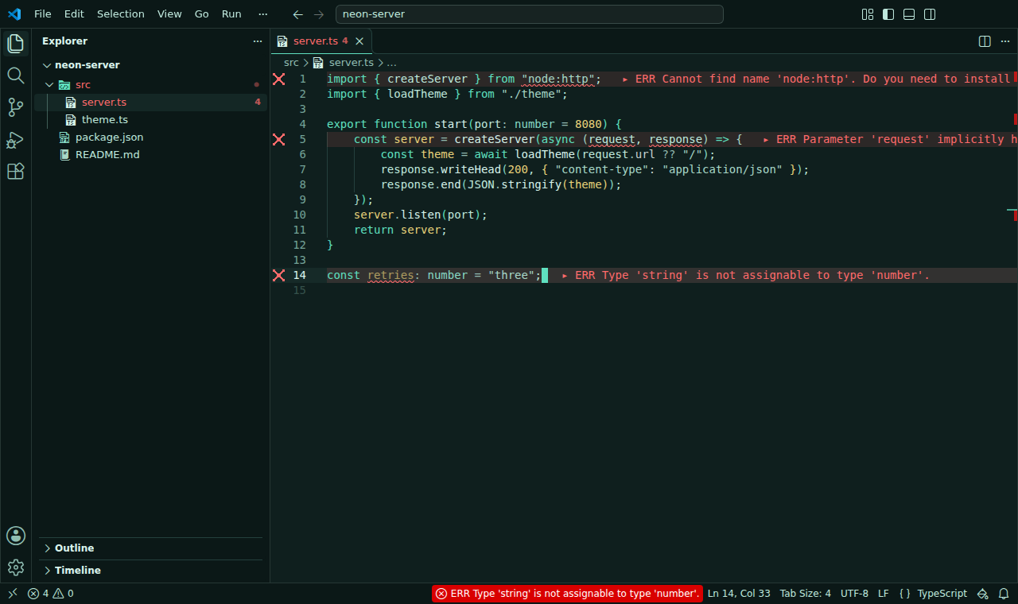Toggle the secondary side bar
Viewport: 1018px width, 604px height.
[930, 14]
